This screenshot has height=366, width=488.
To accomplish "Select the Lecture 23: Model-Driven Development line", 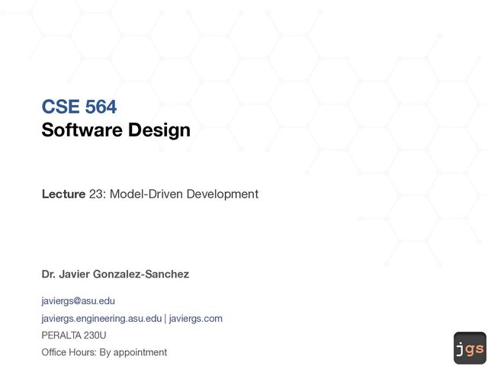I will pos(150,194).
